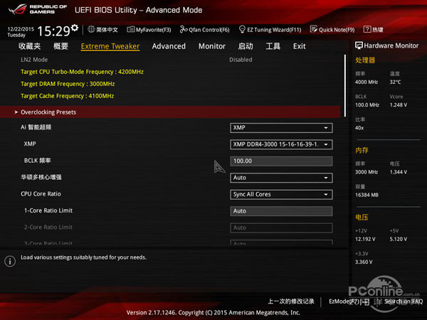Open the XMP DDR4-3000 profile dropdown
Image resolution: width=427 pixels, height=320 pixels.
281,144
